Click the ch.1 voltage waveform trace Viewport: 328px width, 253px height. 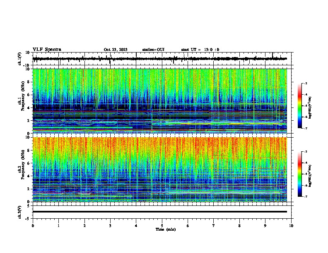[x=160, y=59]
